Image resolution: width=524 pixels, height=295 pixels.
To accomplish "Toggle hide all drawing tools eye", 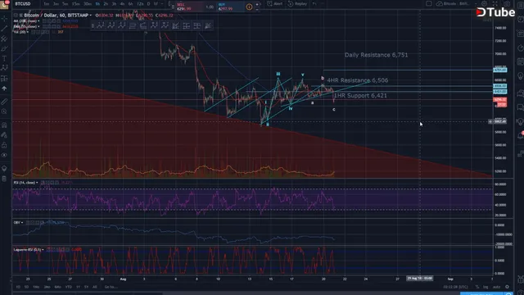I will [4, 155].
